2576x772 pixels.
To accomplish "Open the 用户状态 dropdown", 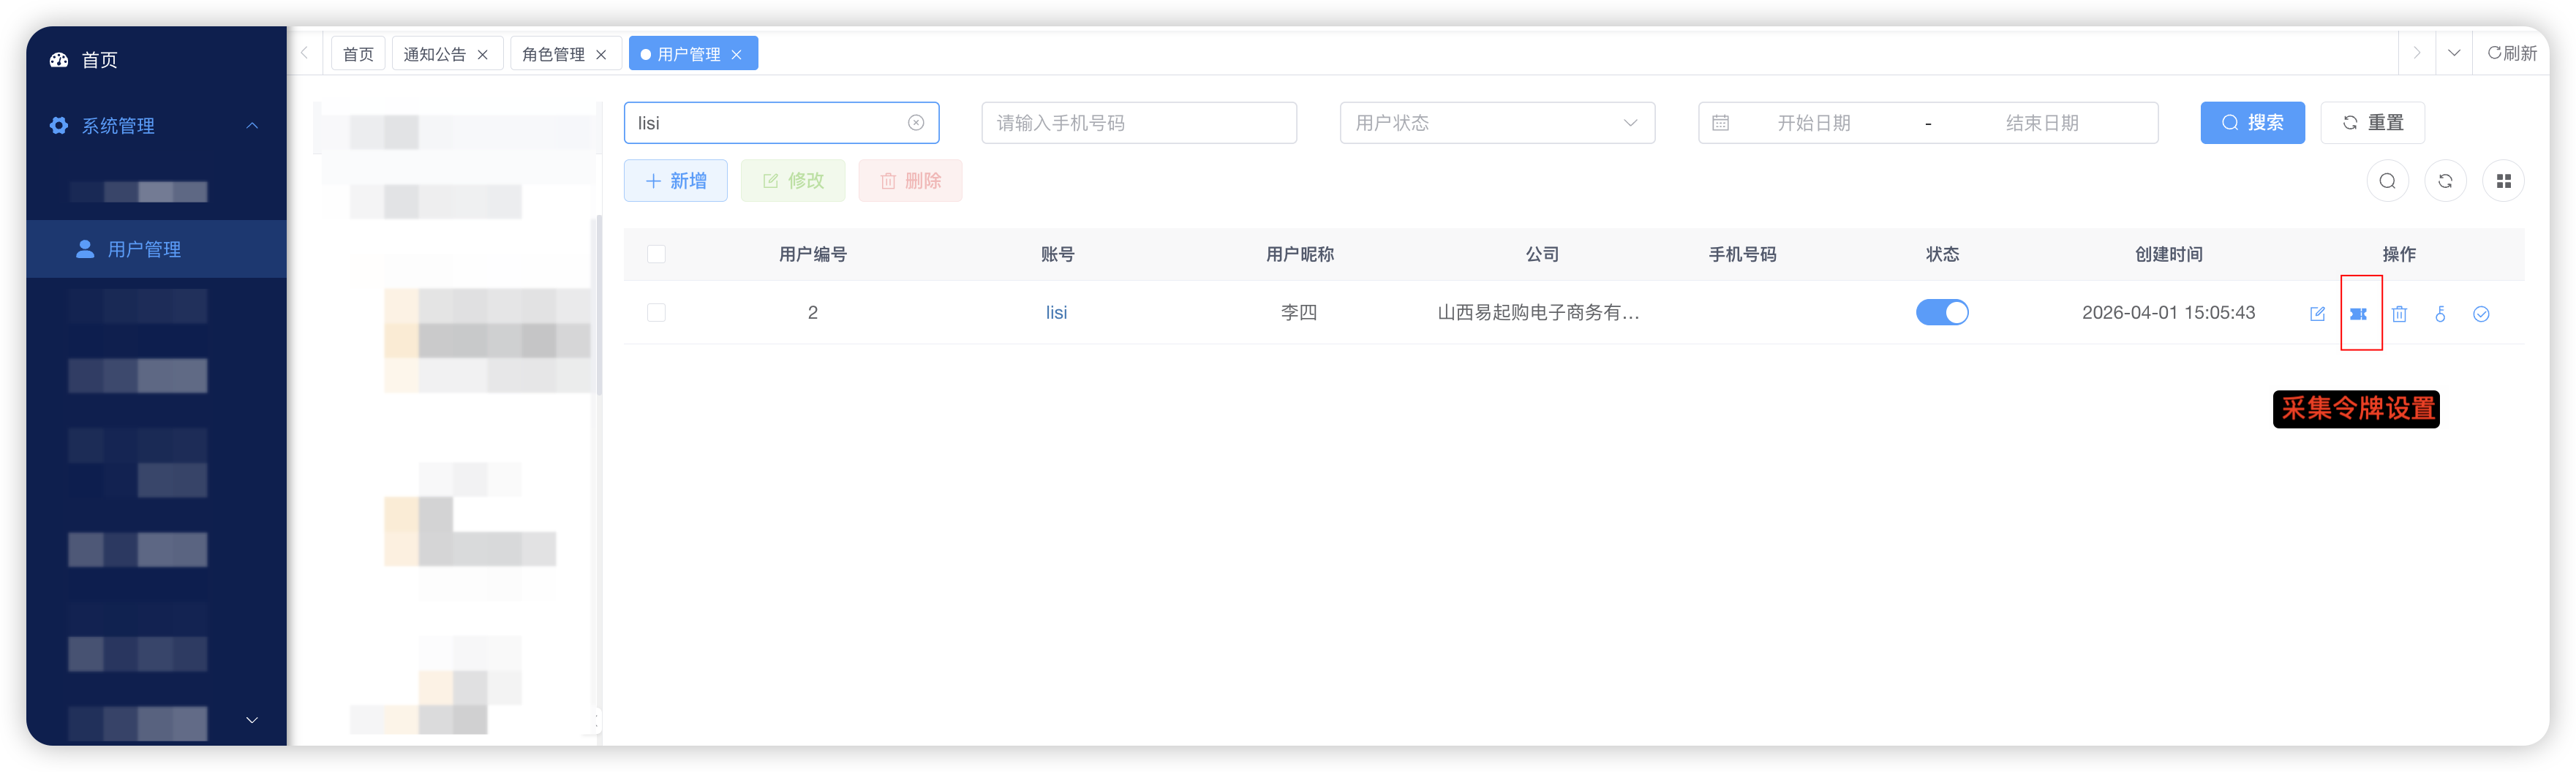I will (x=1497, y=123).
